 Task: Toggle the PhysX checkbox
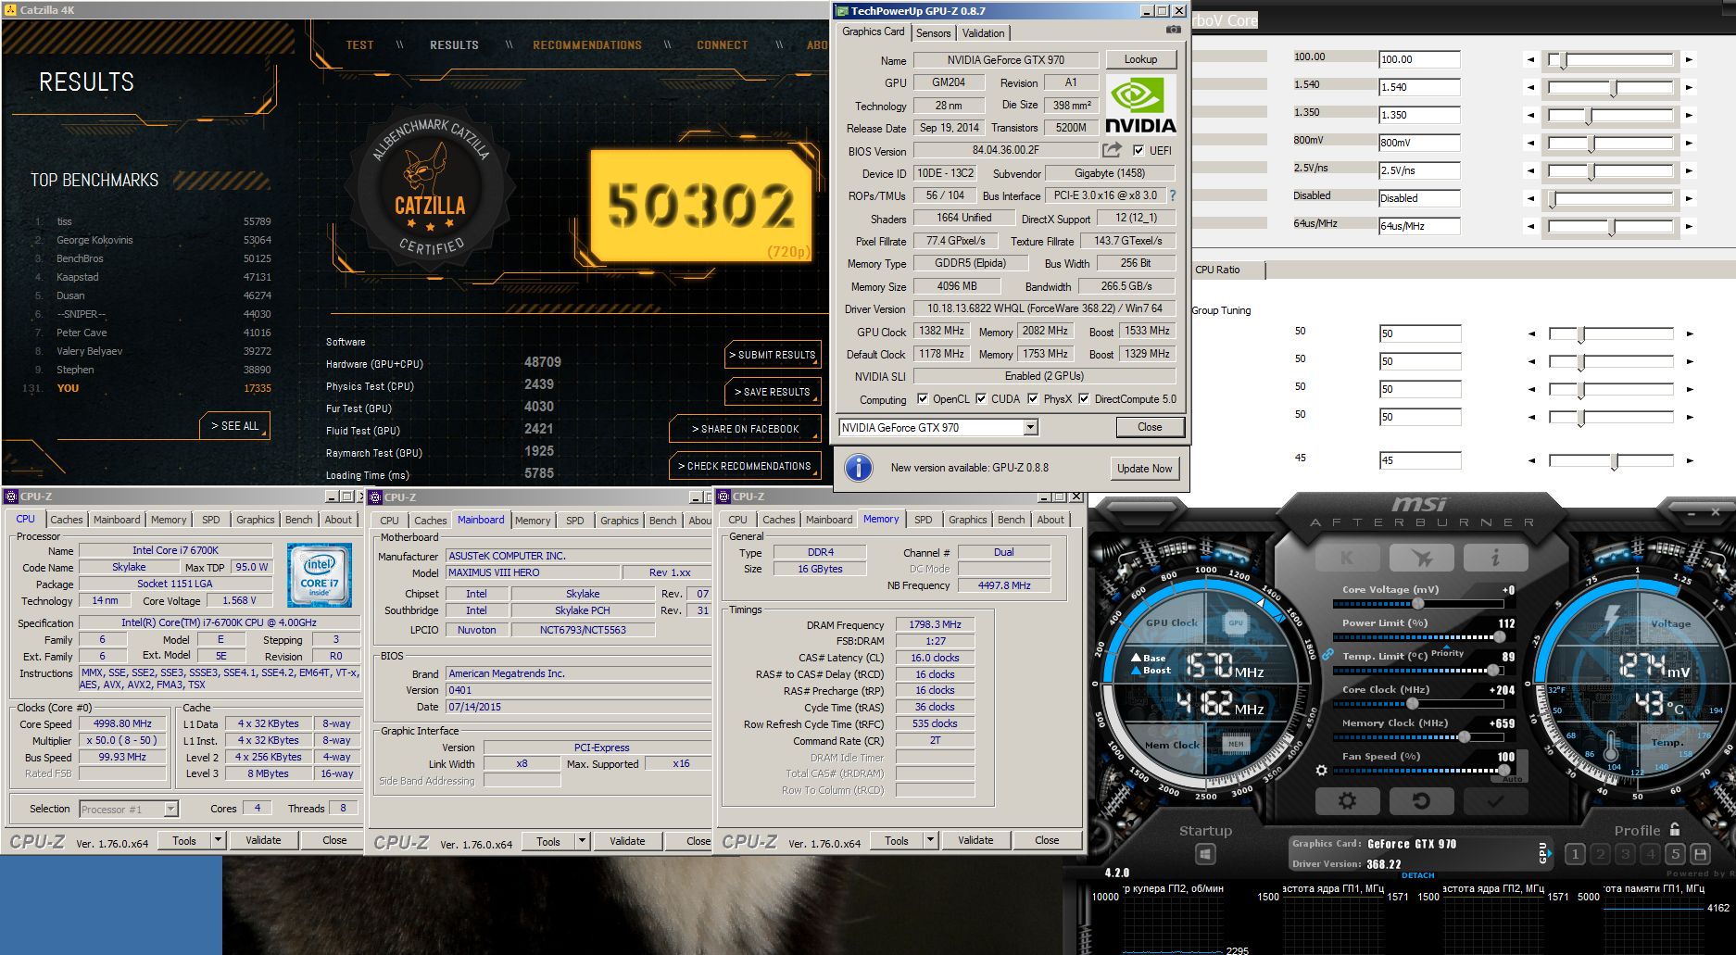(1033, 399)
